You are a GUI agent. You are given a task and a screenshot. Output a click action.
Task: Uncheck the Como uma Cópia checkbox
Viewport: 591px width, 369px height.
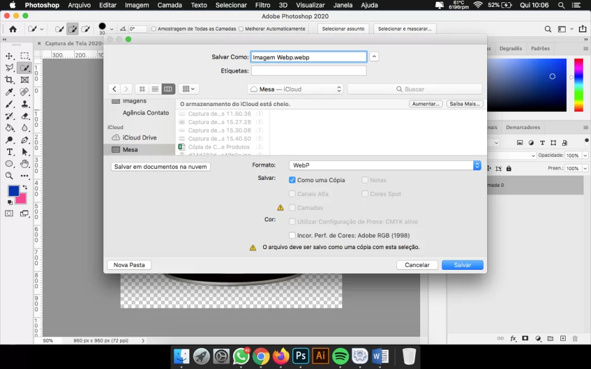click(x=292, y=180)
